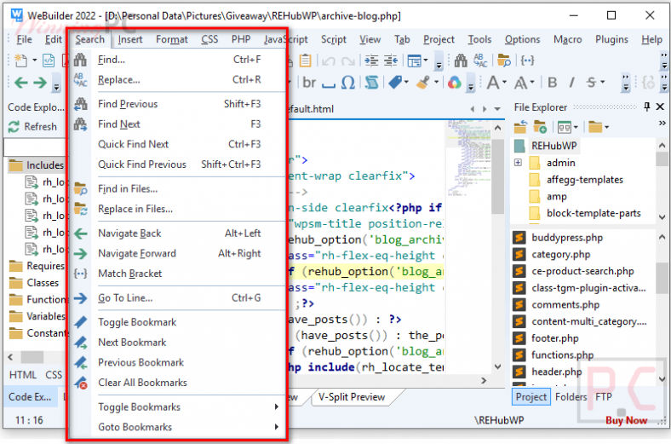Switch to the FTP tab
671x444 pixels.
pos(604,397)
